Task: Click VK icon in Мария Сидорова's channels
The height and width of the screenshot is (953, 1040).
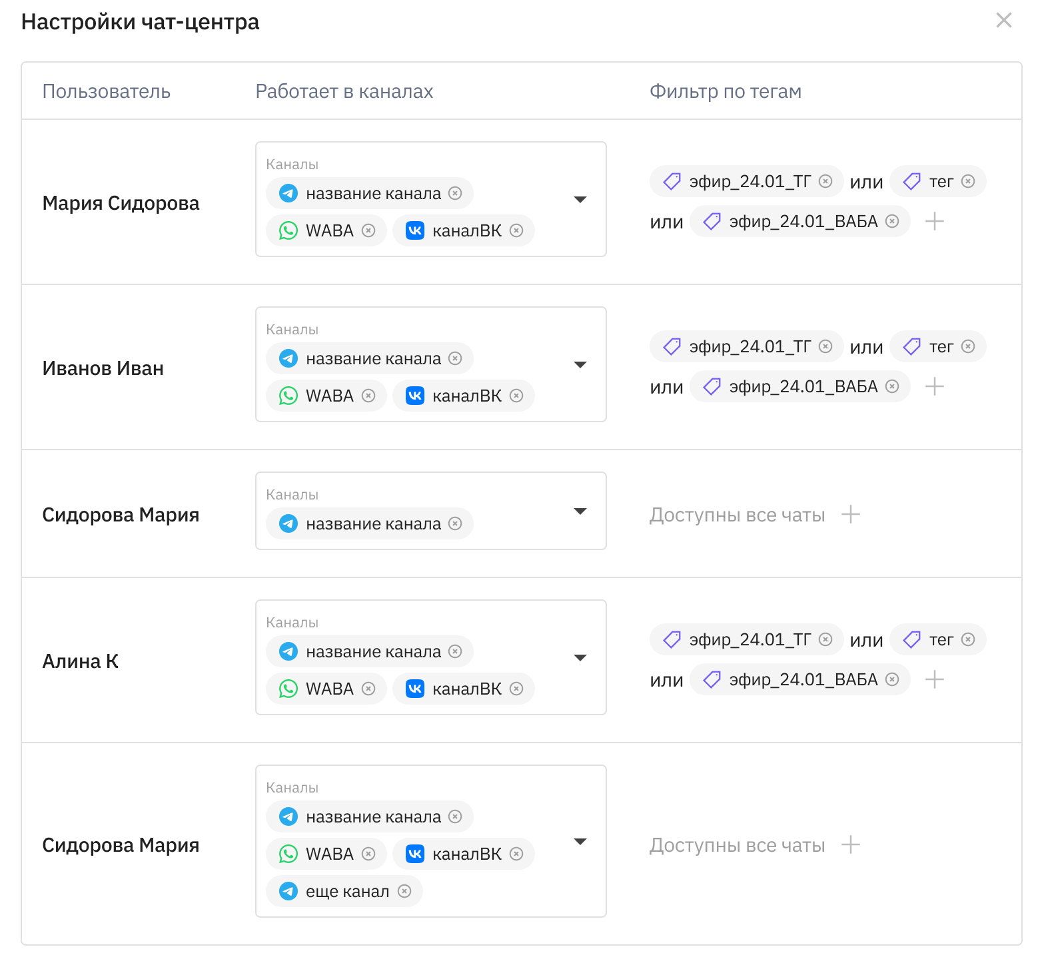Action: (x=415, y=230)
